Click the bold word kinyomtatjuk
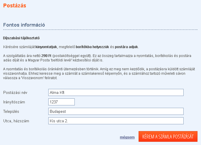The width and height of the screenshot is (201, 145). coord(46,47)
